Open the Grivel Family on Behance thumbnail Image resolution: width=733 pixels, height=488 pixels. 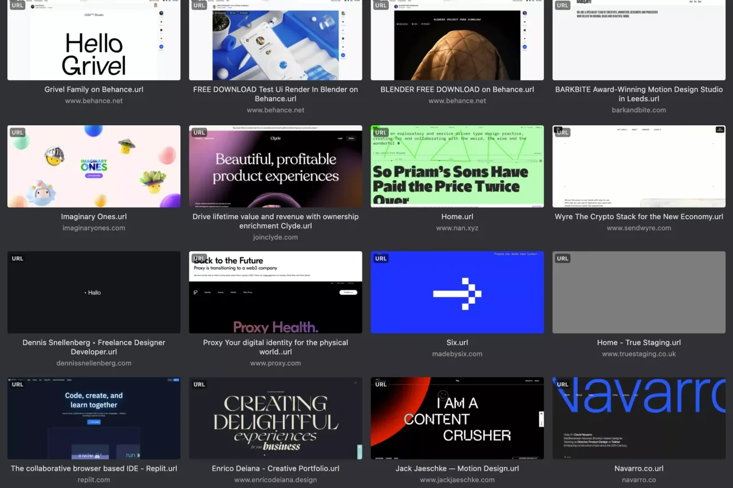[94, 40]
